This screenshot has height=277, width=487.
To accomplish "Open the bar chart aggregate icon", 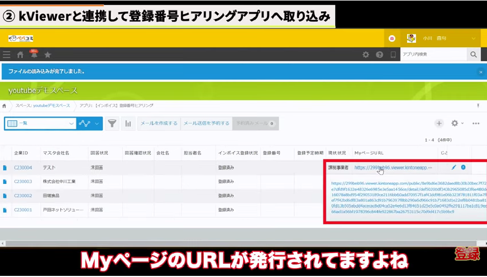I will click(x=128, y=123).
